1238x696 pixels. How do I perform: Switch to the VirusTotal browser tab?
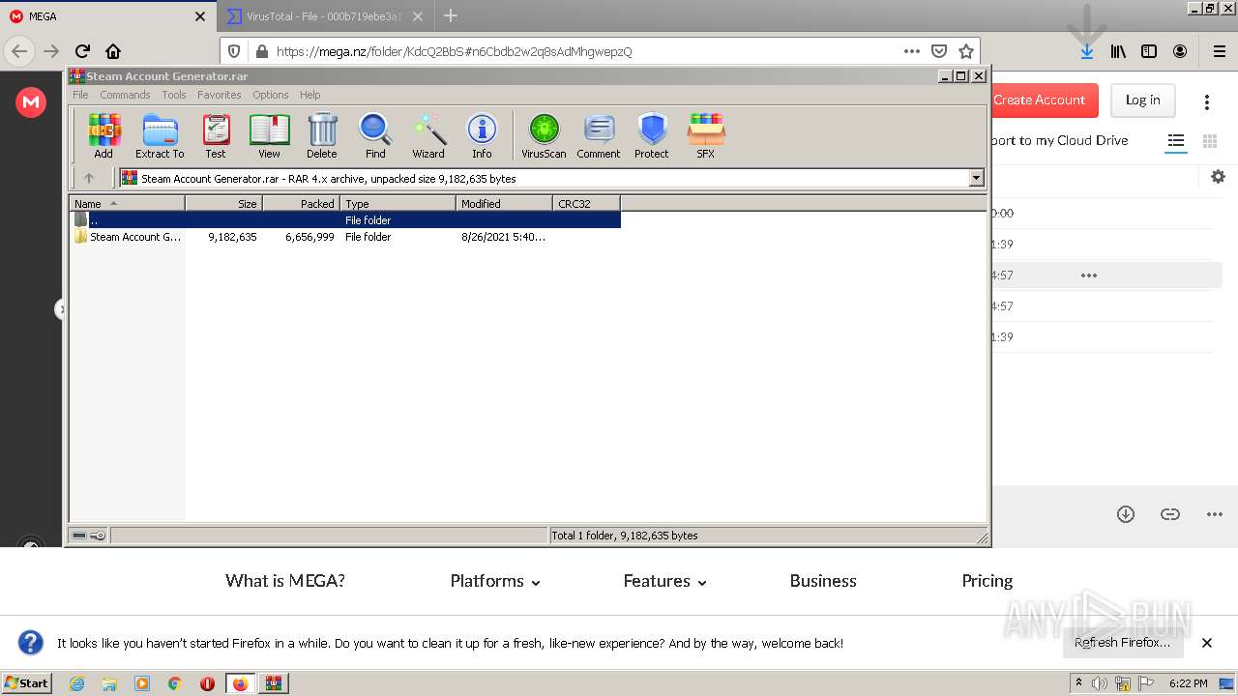point(324,16)
